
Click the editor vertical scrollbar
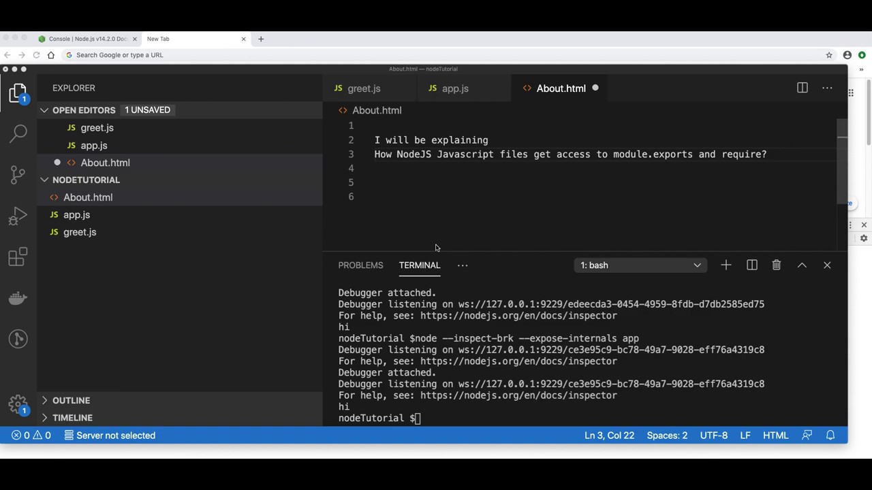tap(843, 161)
